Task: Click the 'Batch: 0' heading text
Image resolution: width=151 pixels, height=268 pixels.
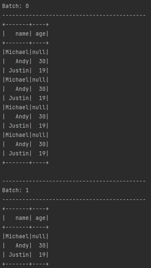Action: click(15, 6)
